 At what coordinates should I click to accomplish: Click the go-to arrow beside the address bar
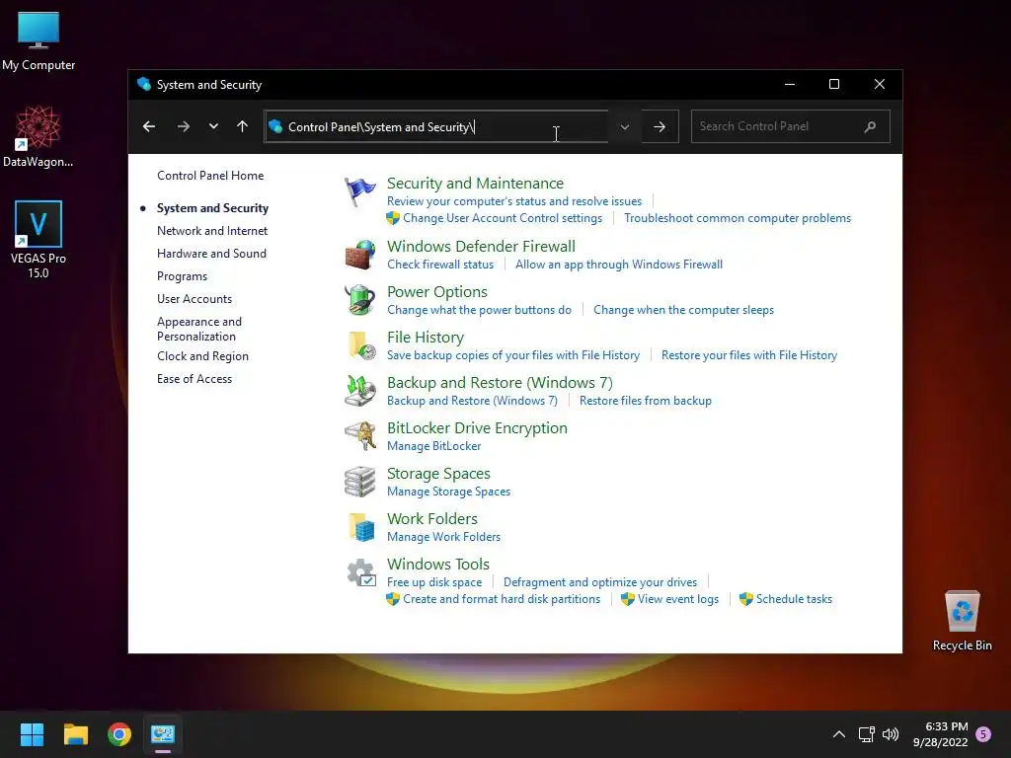pos(660,126)
